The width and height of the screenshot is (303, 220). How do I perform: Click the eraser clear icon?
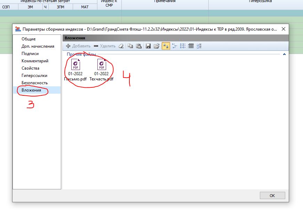point(121,46)
